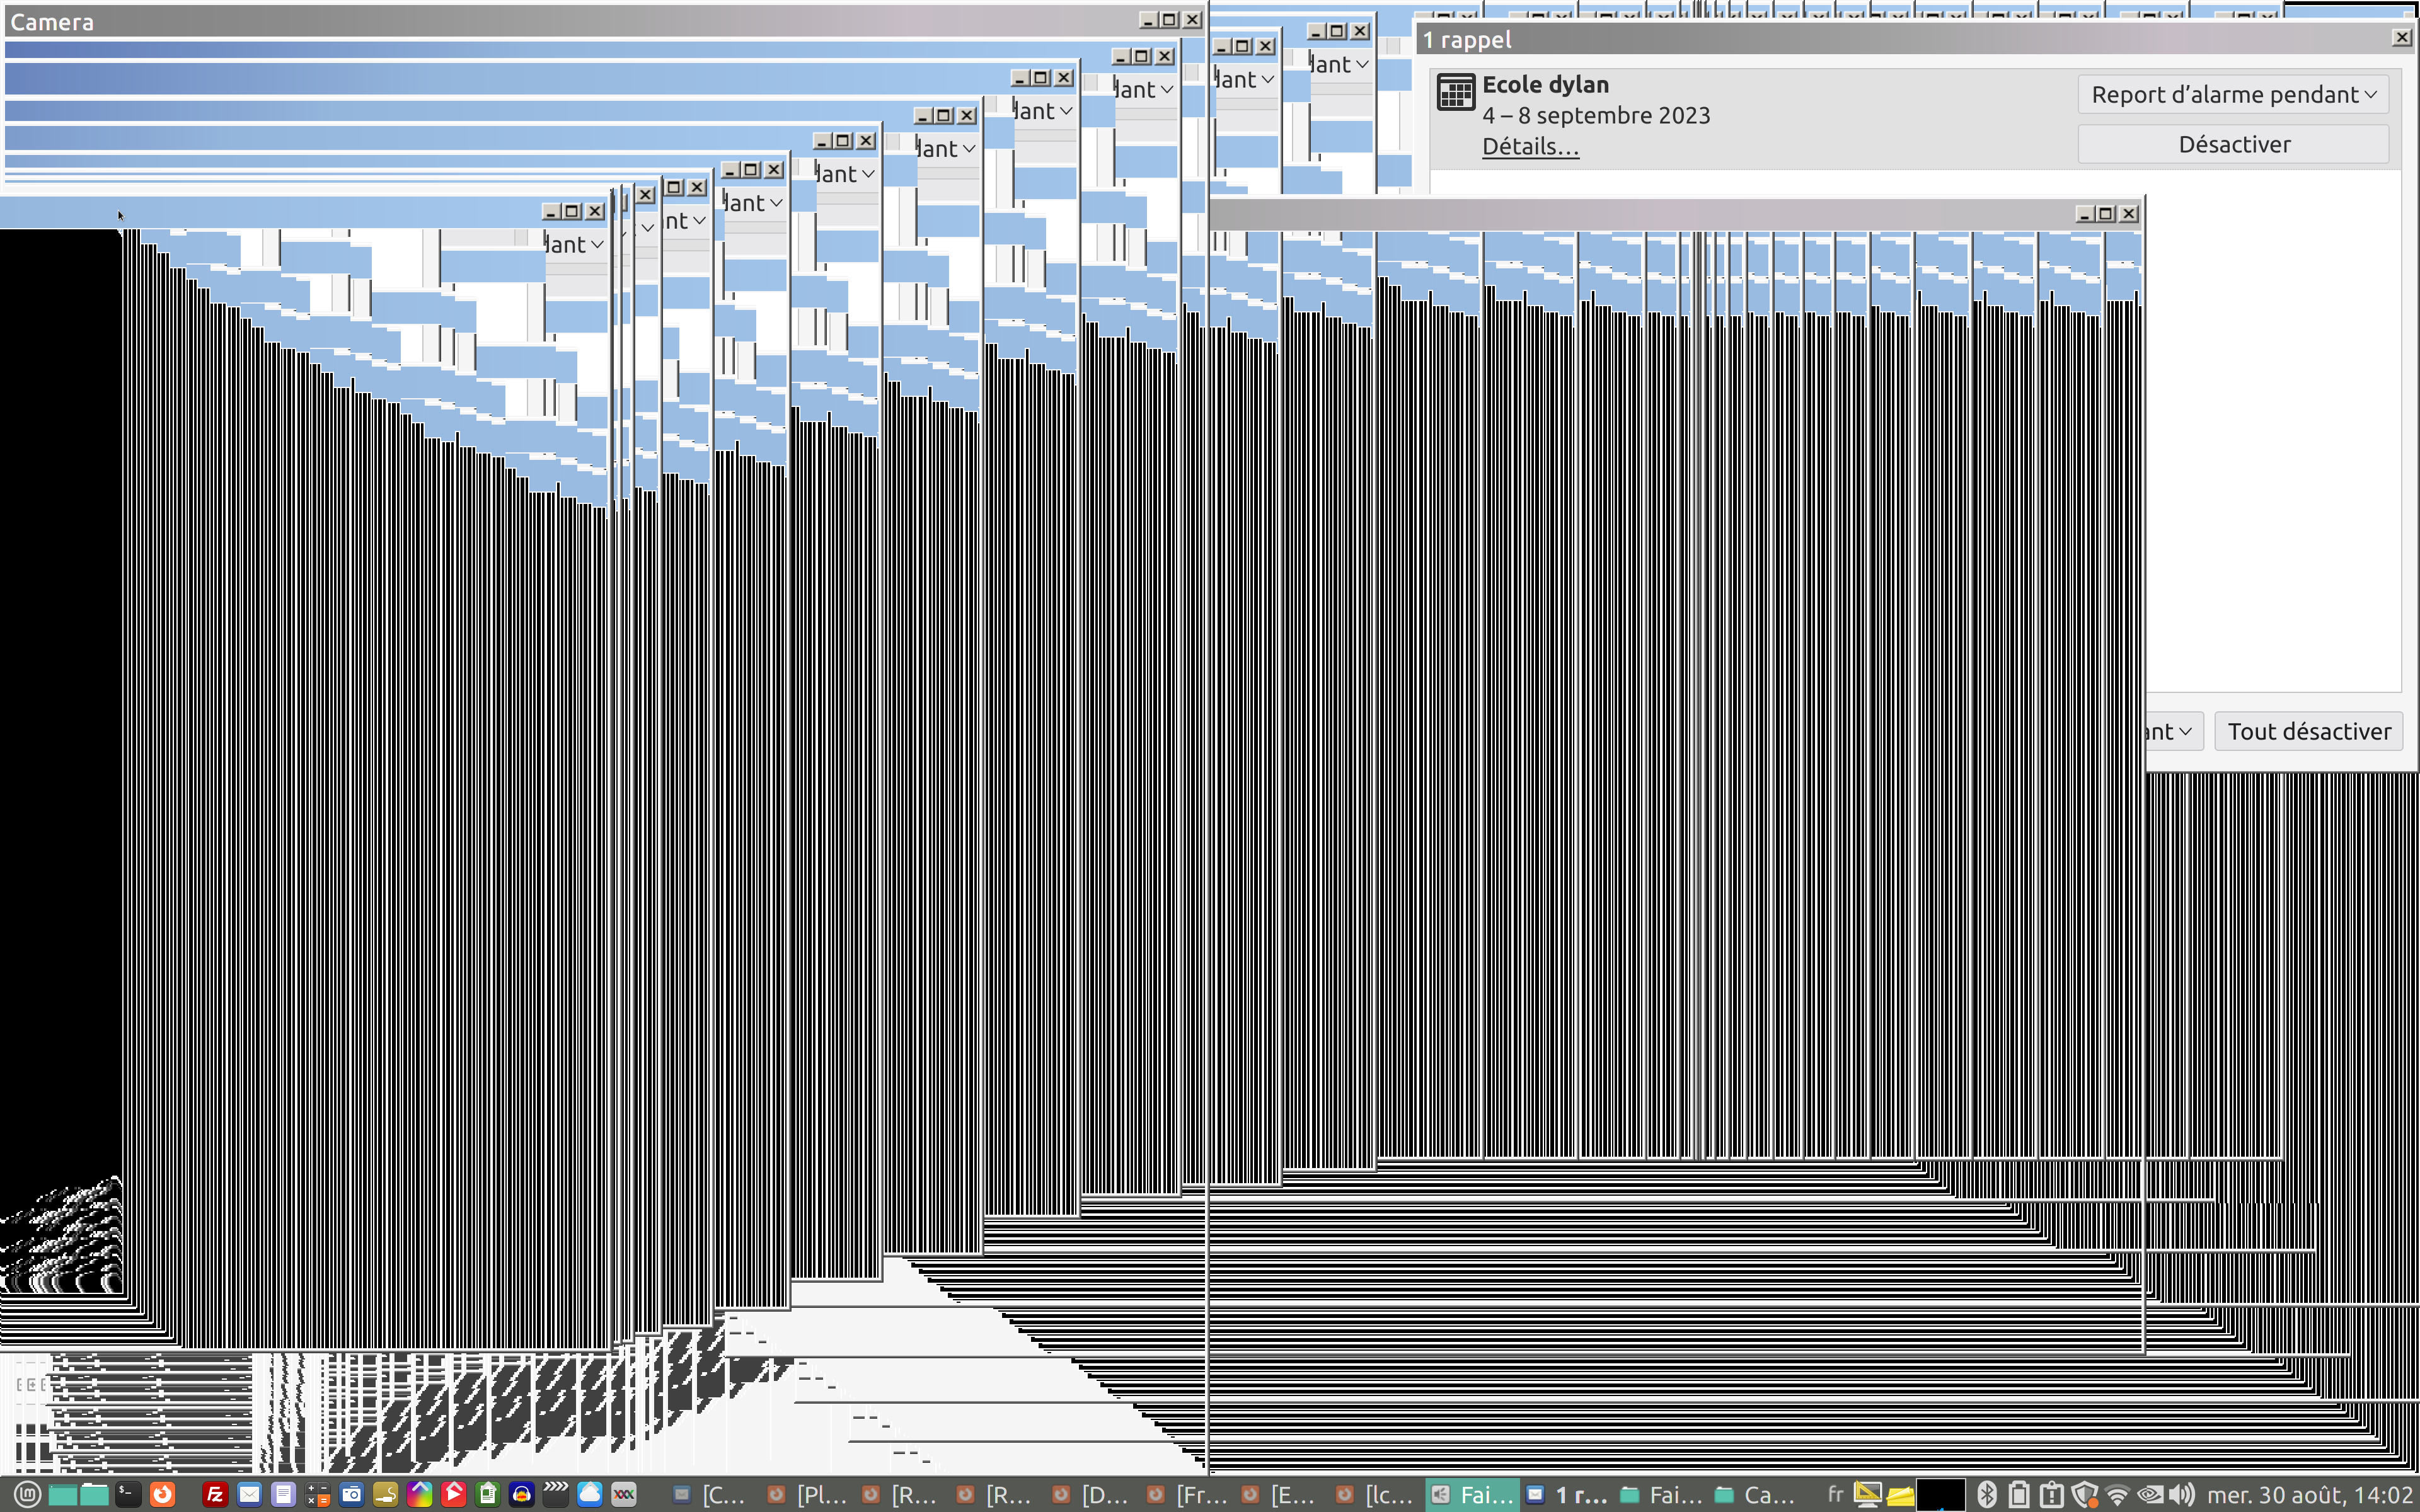The width and height of the screenshot is (2420, 1512).
Task: Open the fr keyboard layout indicator
Action: (1835, 1494)
